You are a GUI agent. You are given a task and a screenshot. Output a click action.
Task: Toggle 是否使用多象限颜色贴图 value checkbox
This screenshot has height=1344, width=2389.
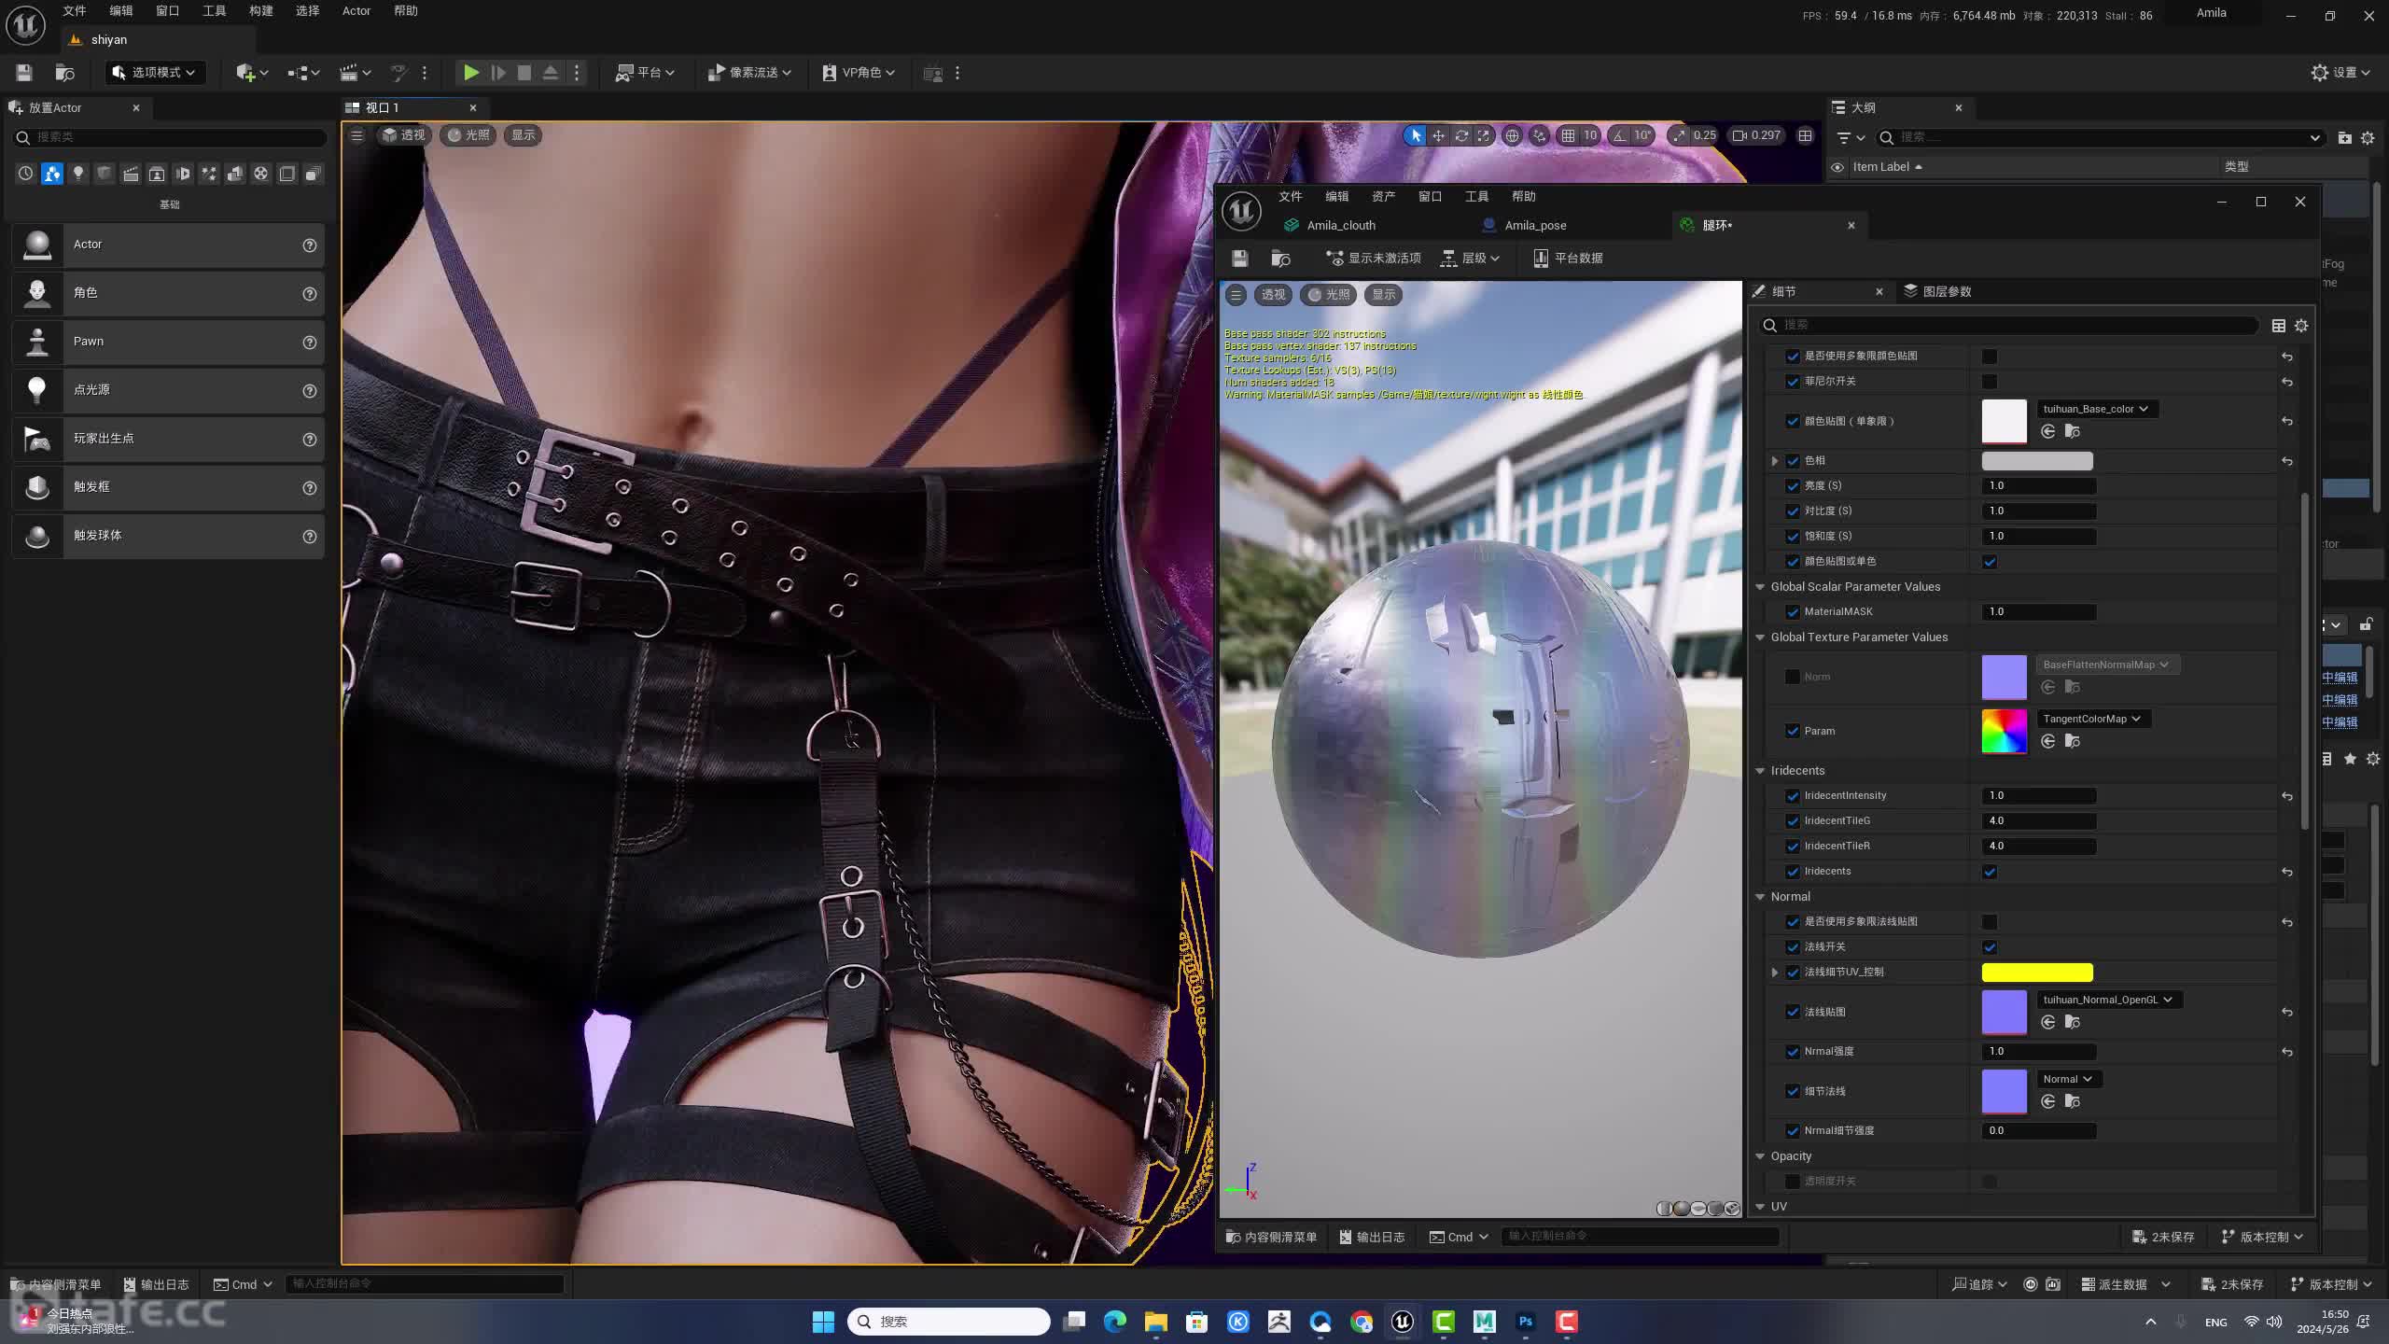[x=1990, y=357]
